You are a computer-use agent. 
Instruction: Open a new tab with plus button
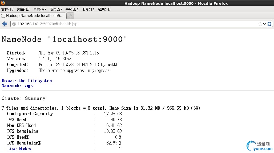70,16
